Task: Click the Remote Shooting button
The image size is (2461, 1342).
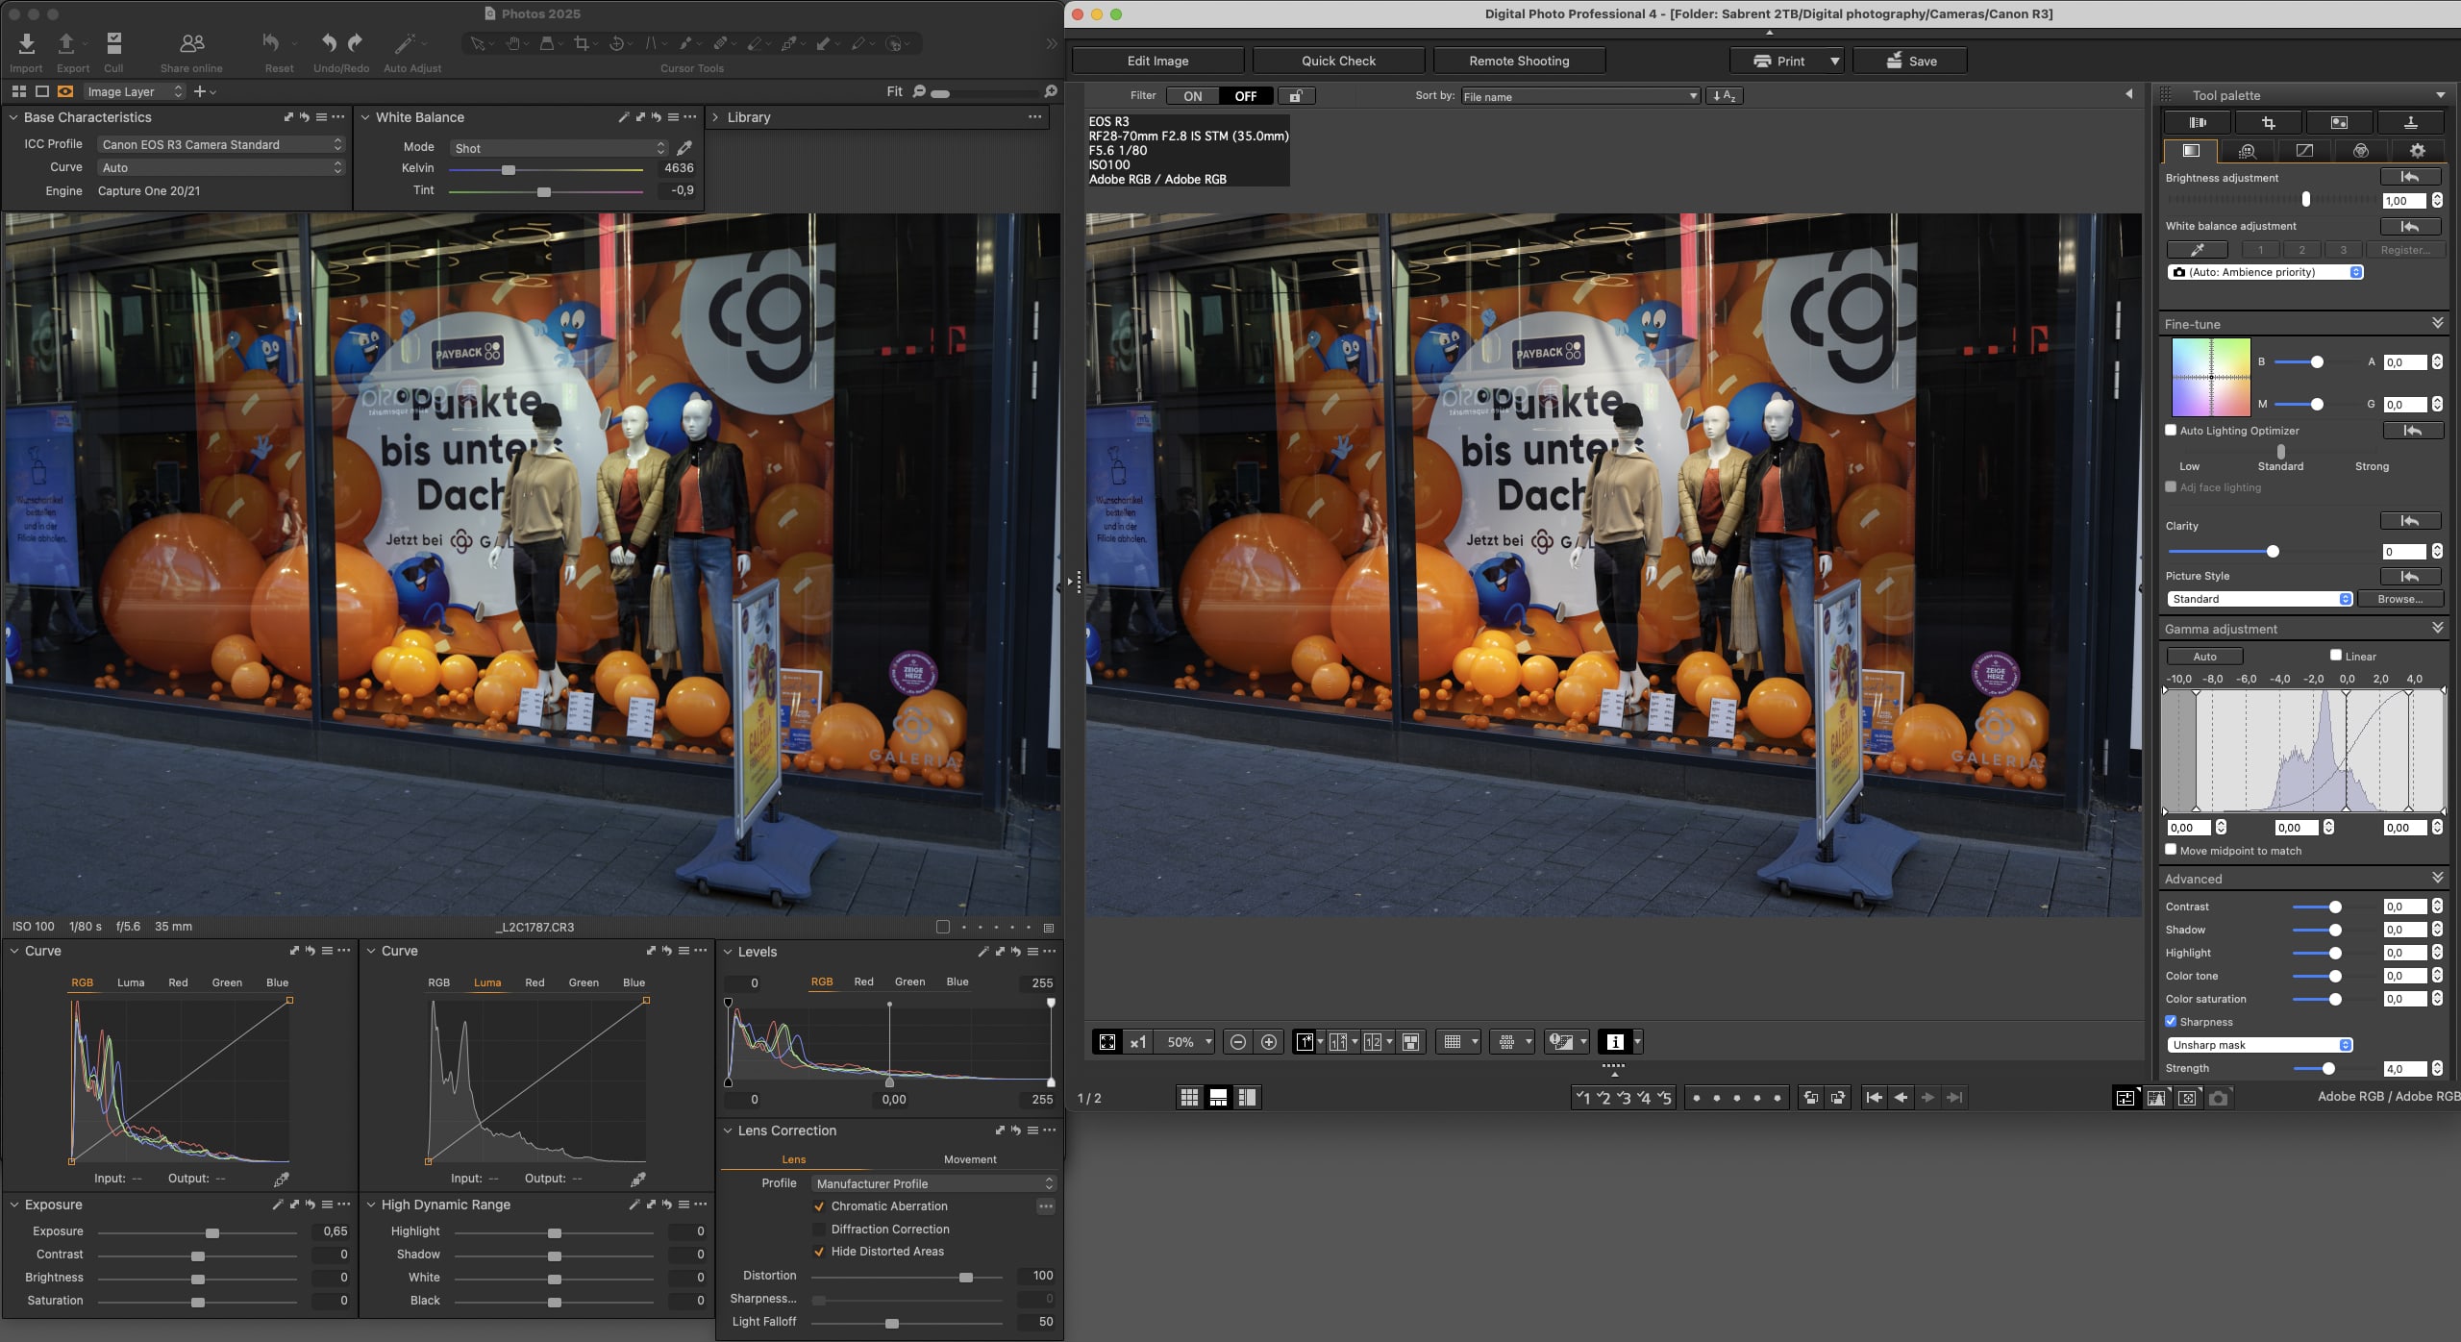Action: click(x=1519, y=61)
